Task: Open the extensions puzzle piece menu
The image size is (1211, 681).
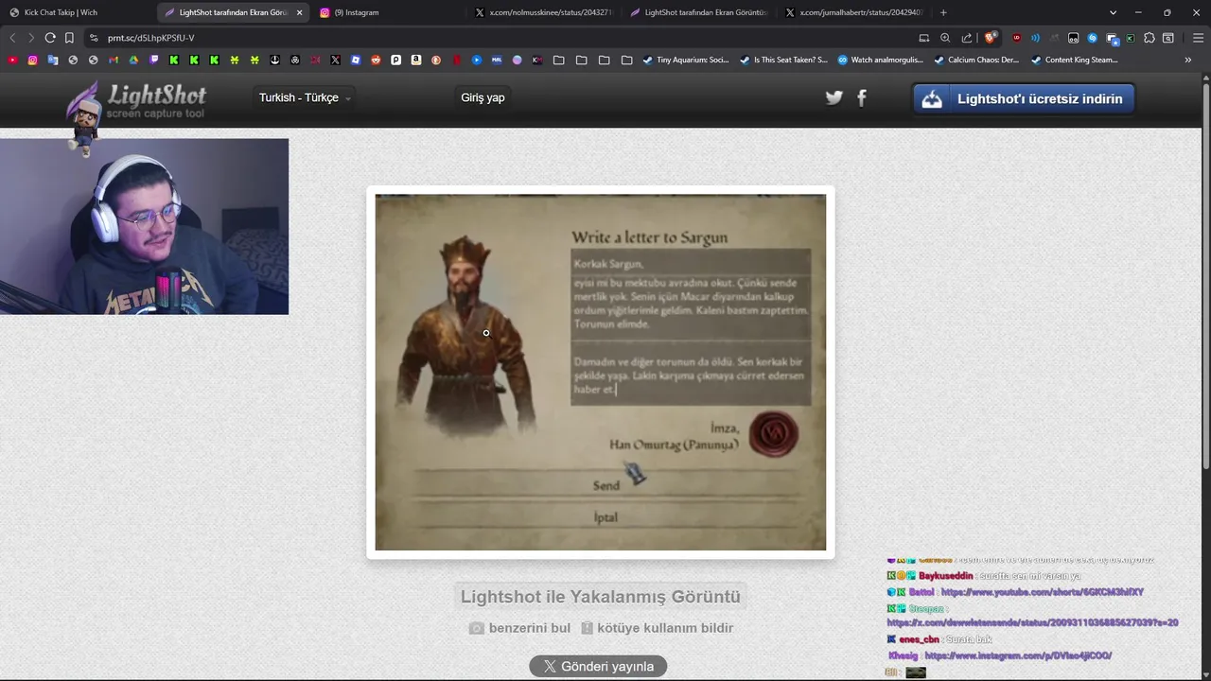Action: (x=1150, y=38)
